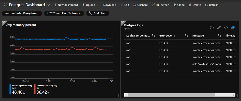The height and width of the screenshot is (101, 241).
Task: Select the raec blue legend swatch
Action: point(10,89)
